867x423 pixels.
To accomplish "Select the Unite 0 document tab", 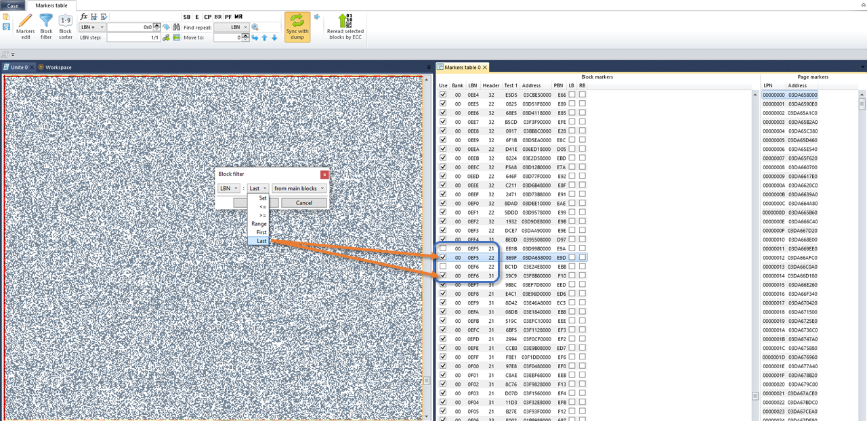I will pos(19,67).
